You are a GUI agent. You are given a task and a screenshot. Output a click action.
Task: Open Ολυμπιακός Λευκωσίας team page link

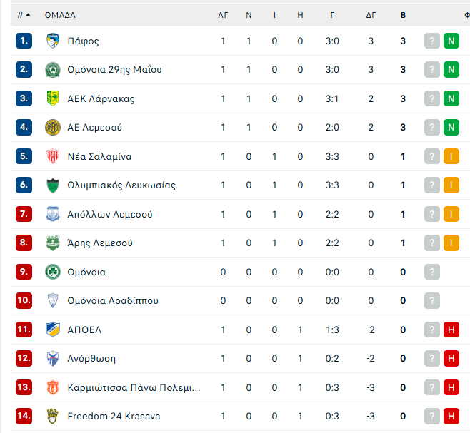[x=121, y=185]
